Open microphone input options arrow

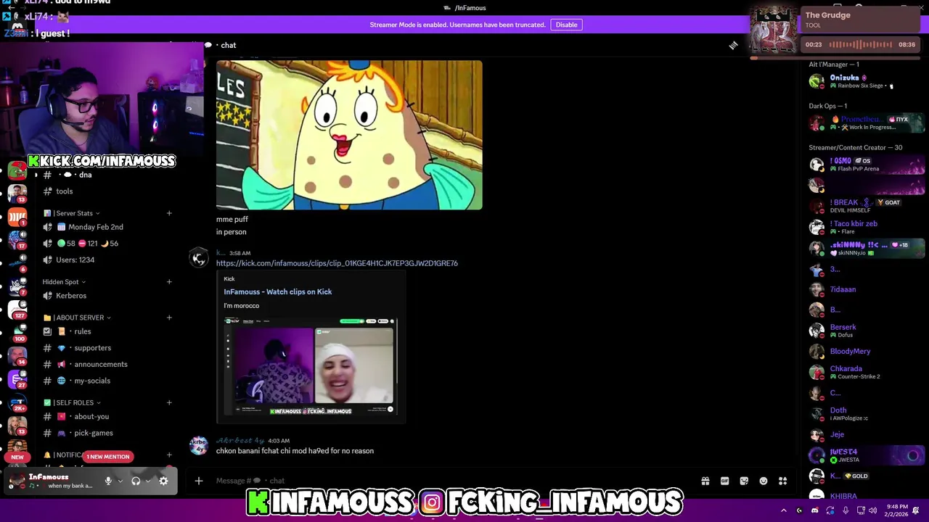coord(120,481)
